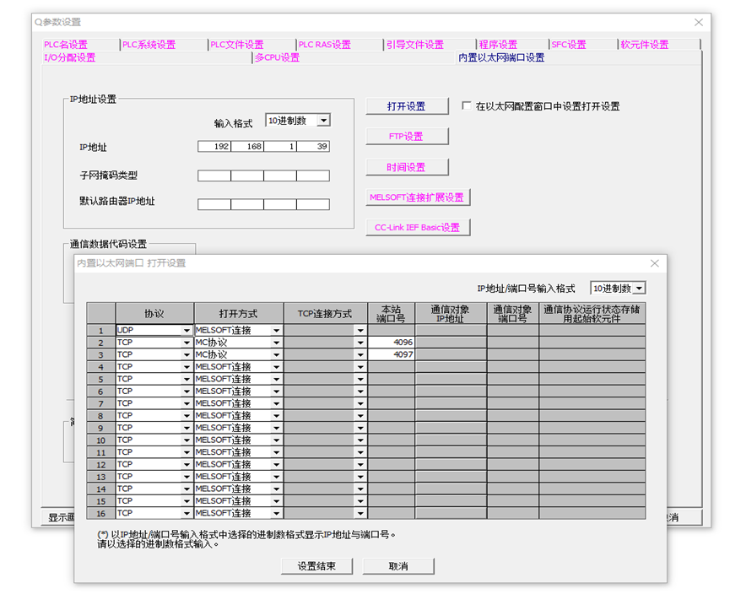This screenshot has height=594, width=730.
Task: Open the protocol dropdown showing UDP in row 1
Action: point(188,329)
